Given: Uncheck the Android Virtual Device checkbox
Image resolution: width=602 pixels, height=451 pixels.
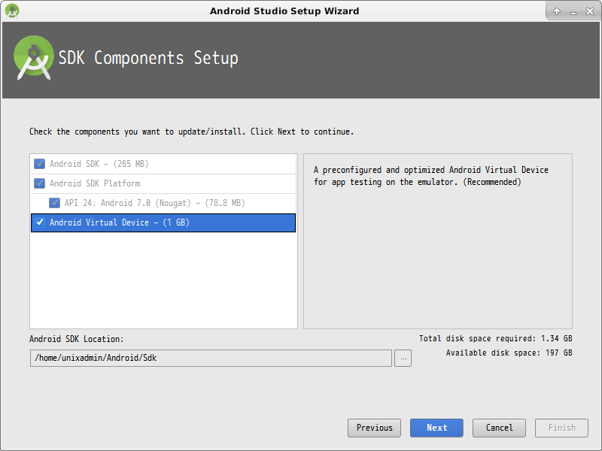Looking at the screenshot, I should 40,222.
